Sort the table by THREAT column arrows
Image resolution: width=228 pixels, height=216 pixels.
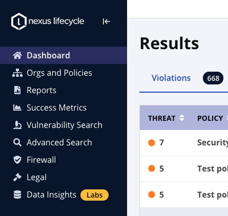182,118
